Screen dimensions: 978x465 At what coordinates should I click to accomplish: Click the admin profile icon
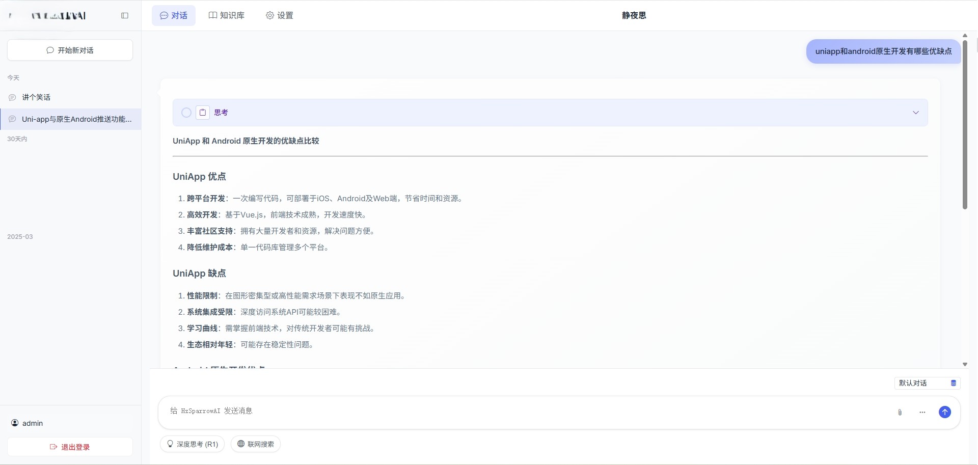[15, 423]
